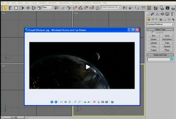Toggle Window/Crossing selection mode
Viewport: 176px width, 119px height.
[x=21, y=8]
